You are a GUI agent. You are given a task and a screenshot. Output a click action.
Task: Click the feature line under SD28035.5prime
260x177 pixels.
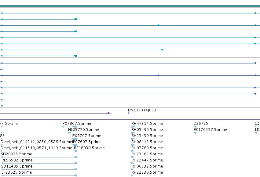[x=39, y=157]
